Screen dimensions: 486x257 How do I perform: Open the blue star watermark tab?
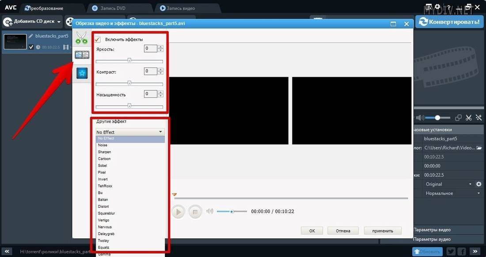click(x=82, y=73)
